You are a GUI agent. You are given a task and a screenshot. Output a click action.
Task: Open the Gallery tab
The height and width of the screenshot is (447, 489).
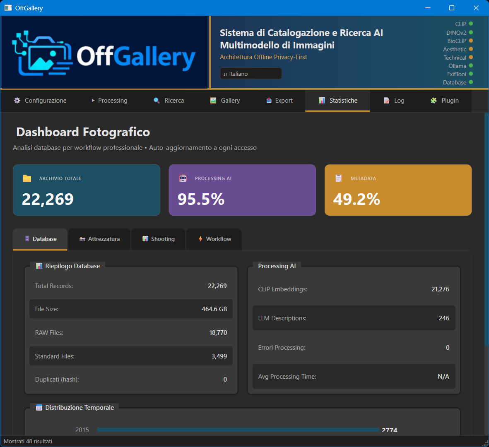(225, 101)
